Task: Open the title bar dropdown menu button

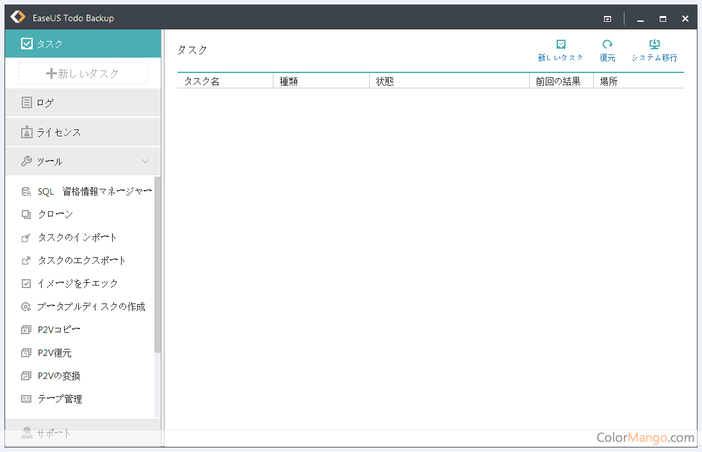Action: tap(607, 19)
